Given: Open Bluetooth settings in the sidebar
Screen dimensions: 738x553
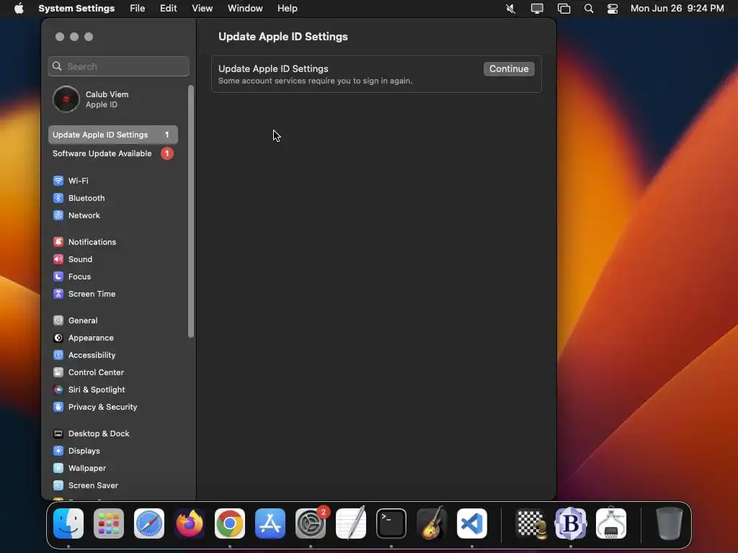Looking at the screenshot, I should pos(113,198).
